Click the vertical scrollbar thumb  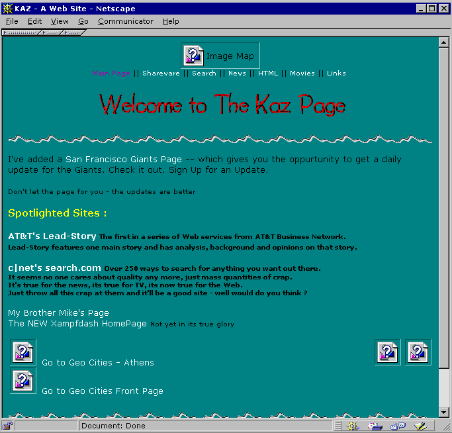[443, 208]
